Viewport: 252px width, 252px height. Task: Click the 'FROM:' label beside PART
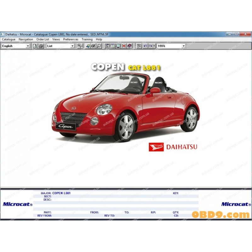(x=94, y=212)
